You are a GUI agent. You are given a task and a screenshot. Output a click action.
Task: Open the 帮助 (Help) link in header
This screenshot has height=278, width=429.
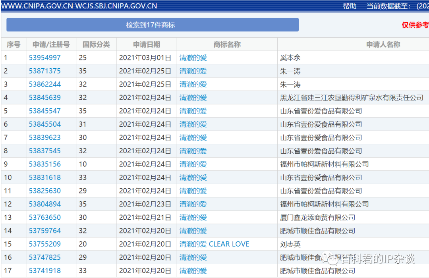click(x=349, y=6)
